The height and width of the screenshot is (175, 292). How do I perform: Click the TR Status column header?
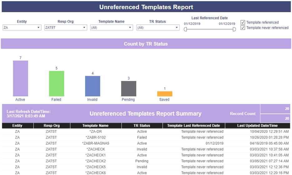coord(142,126)
